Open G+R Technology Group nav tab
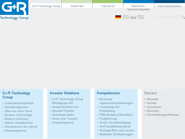The image size is (185, 139). click(x=46, y=6)
